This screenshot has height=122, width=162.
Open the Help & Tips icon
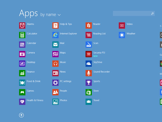click(x=56, y=25)
